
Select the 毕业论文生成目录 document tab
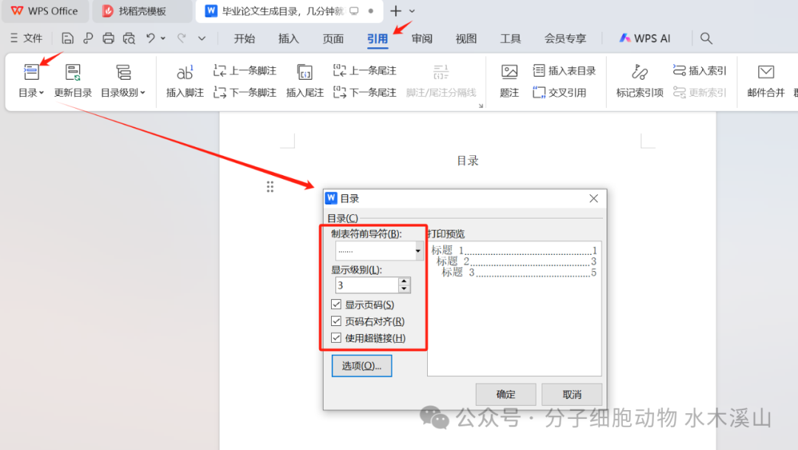[289, 11]
